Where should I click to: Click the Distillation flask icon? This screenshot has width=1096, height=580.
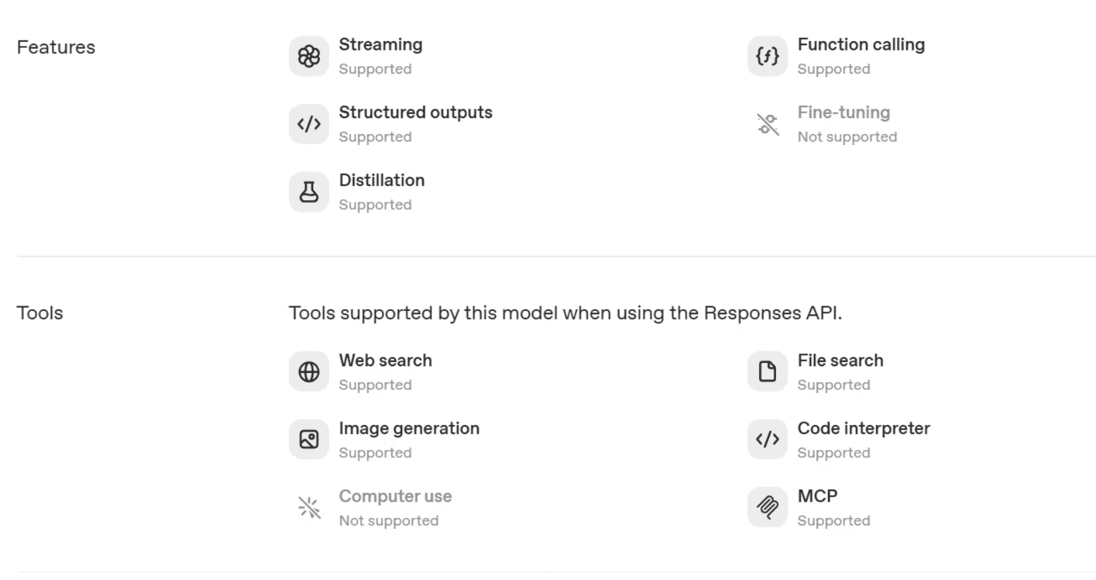pyautogui.click(x=309, y=192)
